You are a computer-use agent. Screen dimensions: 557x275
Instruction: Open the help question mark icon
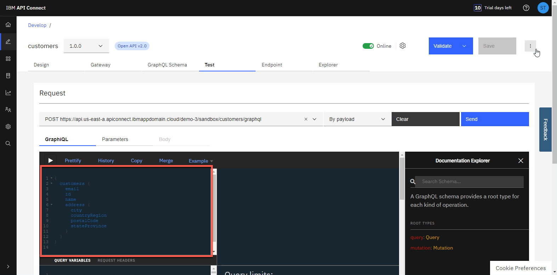click(x=526, y=8)
